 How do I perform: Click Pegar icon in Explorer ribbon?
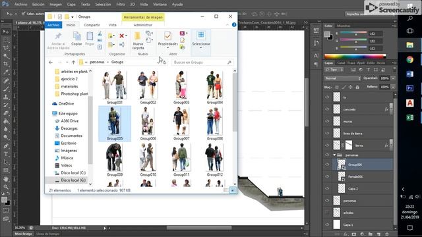(90, 36)
